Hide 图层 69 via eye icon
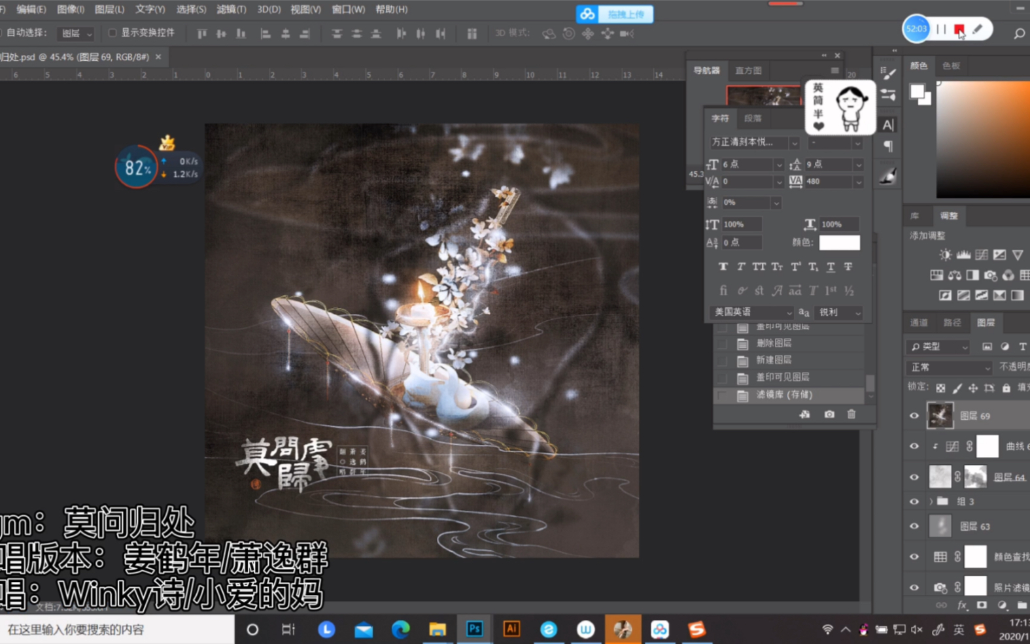 pyautogui.click(x=914, y=416)
